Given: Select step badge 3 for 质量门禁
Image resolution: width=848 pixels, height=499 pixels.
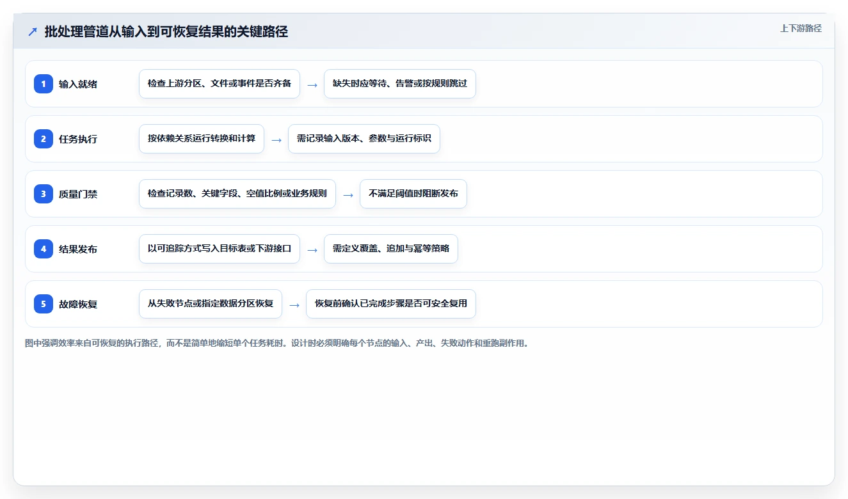Looking at the screenshot, I should [44, 194].
